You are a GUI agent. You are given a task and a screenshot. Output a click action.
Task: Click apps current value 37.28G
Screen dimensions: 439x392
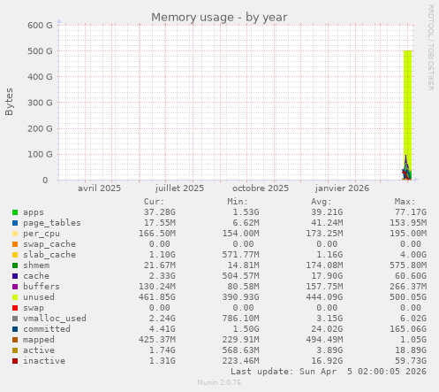(x=160, y=212)
